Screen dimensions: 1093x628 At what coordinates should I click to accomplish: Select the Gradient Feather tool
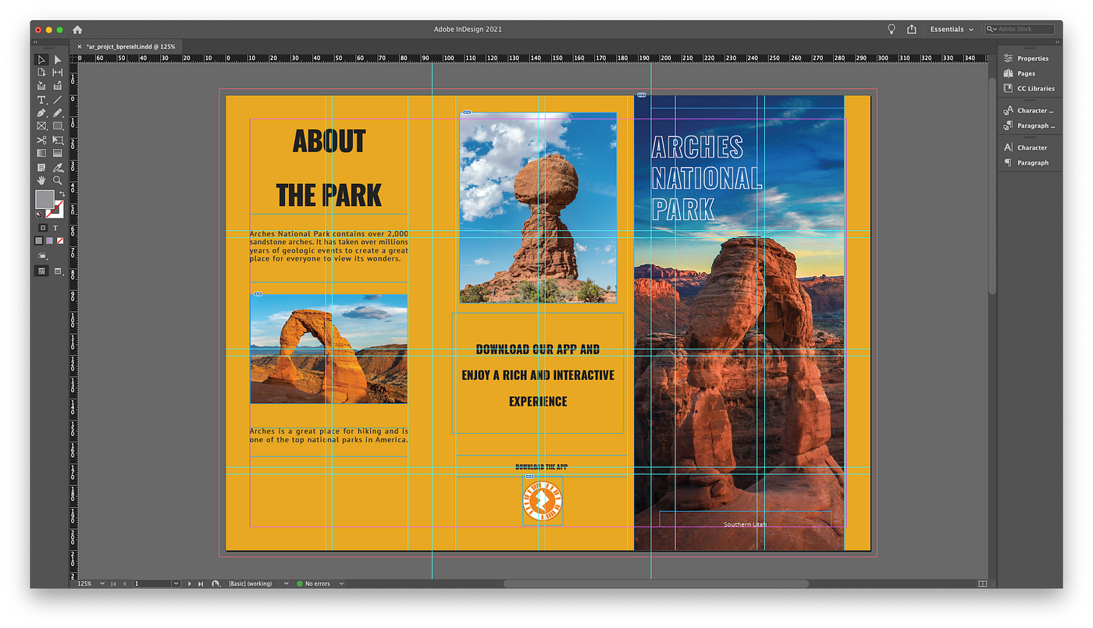(x=57, y=153)
